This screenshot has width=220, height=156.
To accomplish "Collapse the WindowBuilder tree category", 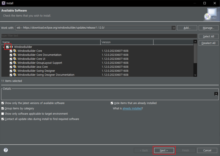I will click(x=3, y=47).
